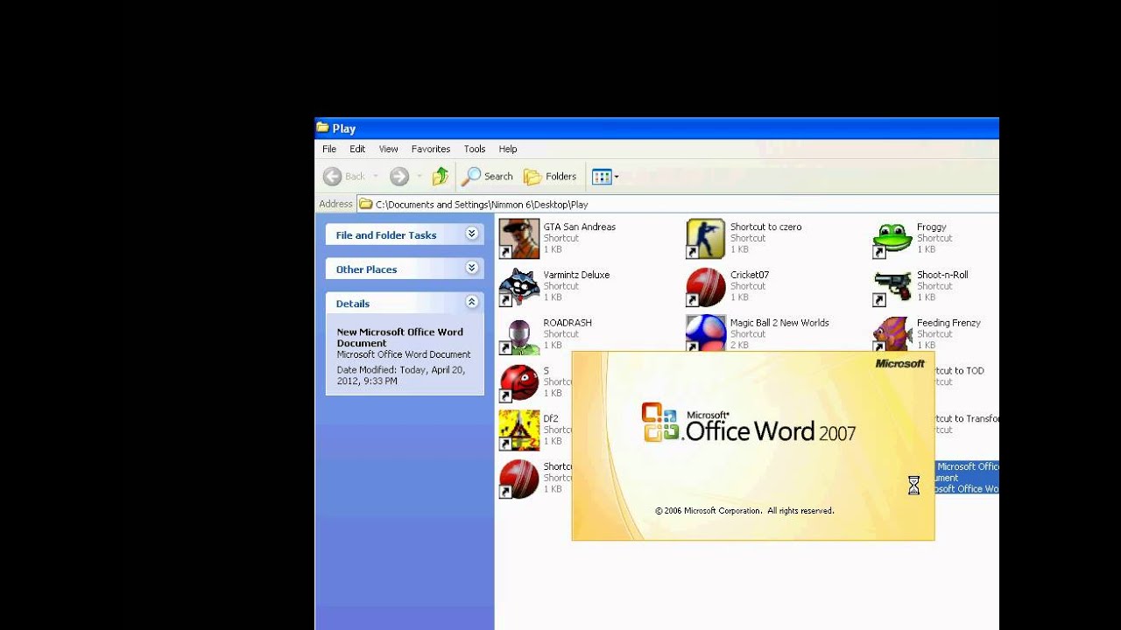
Task: Click the address bar path field
Action: click(x=678, y=204)
